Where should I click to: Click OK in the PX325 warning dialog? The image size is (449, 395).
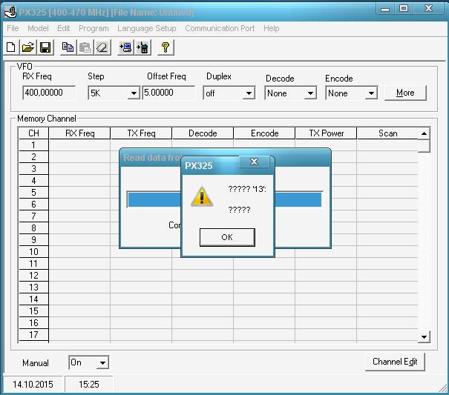(x=227, y=237)
